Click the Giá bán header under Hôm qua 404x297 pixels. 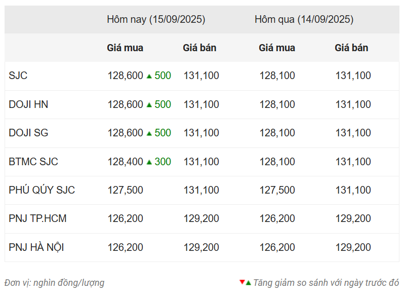coord(351,48)
